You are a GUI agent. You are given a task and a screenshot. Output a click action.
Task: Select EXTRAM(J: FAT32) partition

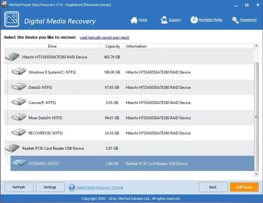coord(132,163)
